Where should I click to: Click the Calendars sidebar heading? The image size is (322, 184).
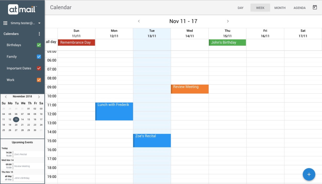pos(11,34)
